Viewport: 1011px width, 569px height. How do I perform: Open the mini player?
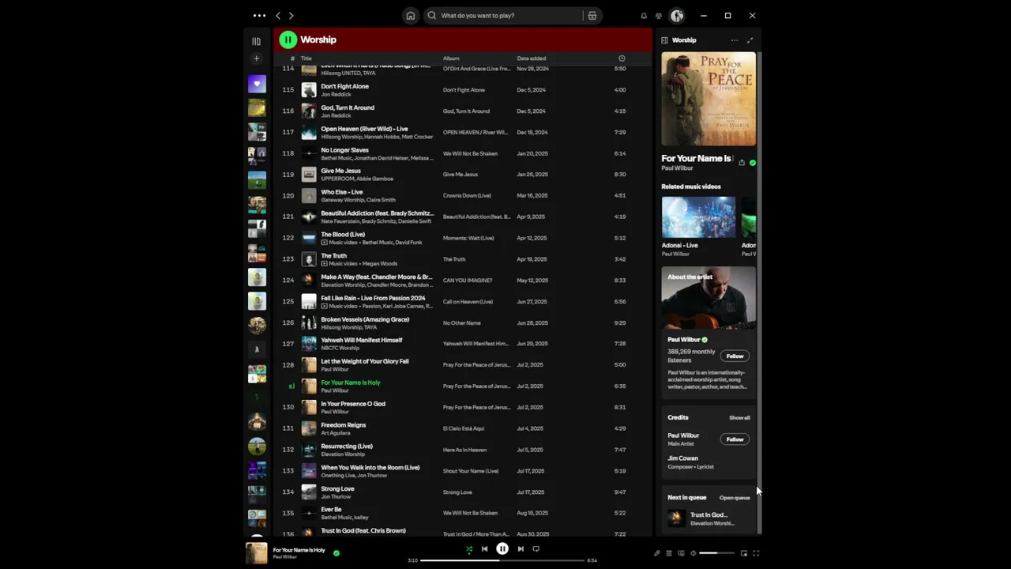744,553
